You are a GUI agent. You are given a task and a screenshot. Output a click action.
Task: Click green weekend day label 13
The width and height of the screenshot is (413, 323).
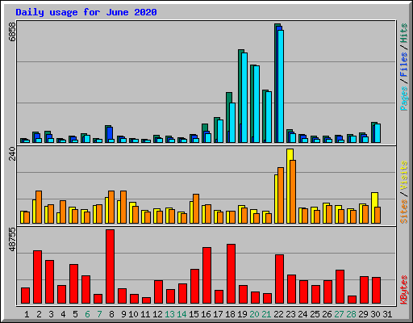tap(169, 314)
